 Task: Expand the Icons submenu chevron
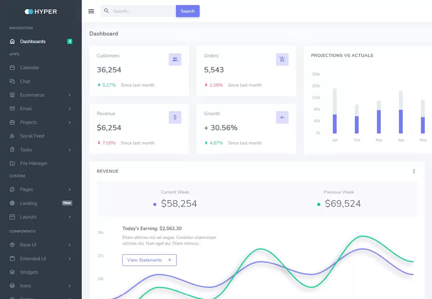[x=70, y=286]
